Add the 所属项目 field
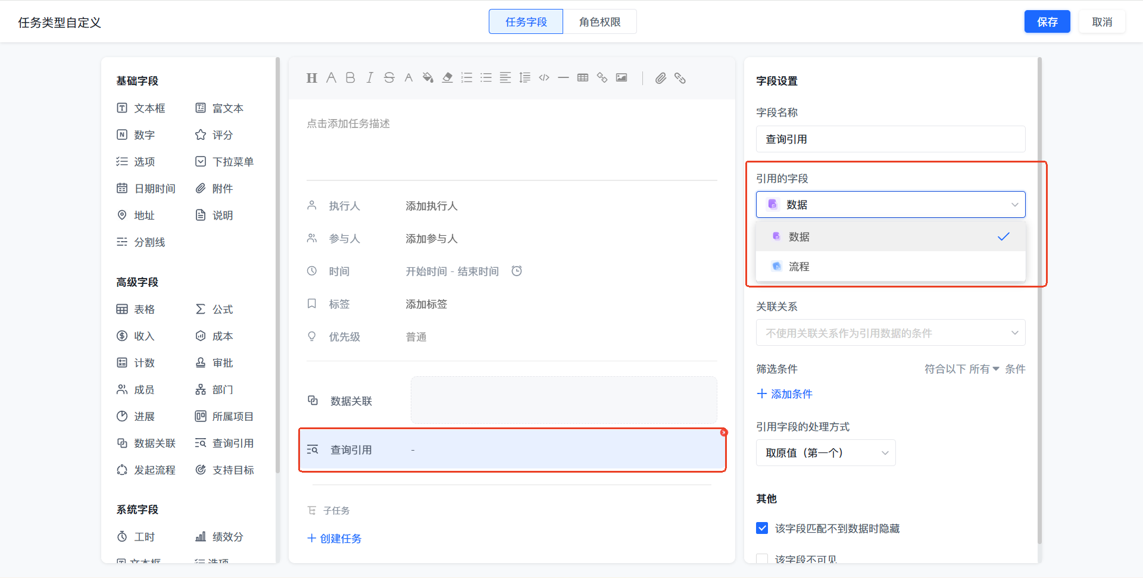Image resolution: width=1143 pixels, height=578 pixels. [x=224, y=417]
